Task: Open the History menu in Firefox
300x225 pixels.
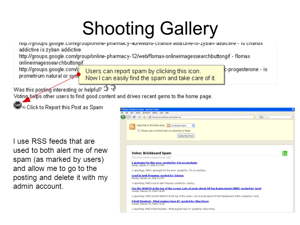Action: pyautogui.click(x=138, y=113)
